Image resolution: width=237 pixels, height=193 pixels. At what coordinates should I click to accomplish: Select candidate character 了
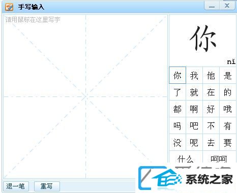pyautogui.click(x=177, y=92)
